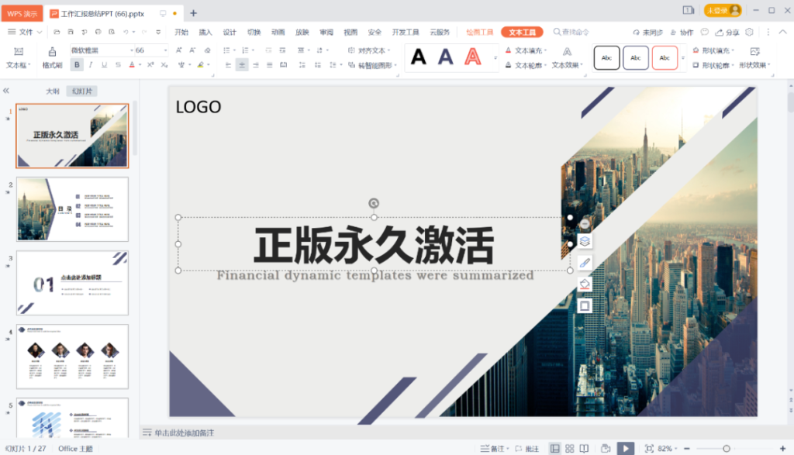Click the 协作 (Collaborate) button
The width and height of the screenshot is (794, 455).
(682, 32)
